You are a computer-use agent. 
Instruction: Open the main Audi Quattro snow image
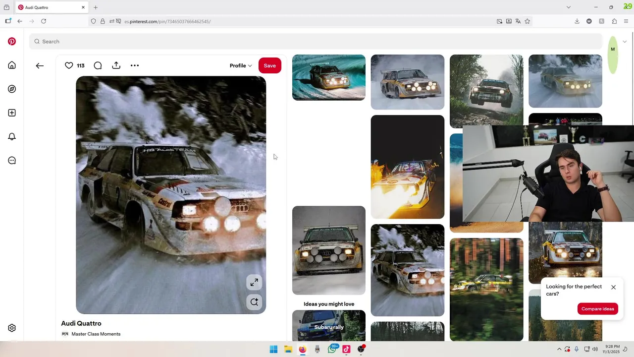171,195
